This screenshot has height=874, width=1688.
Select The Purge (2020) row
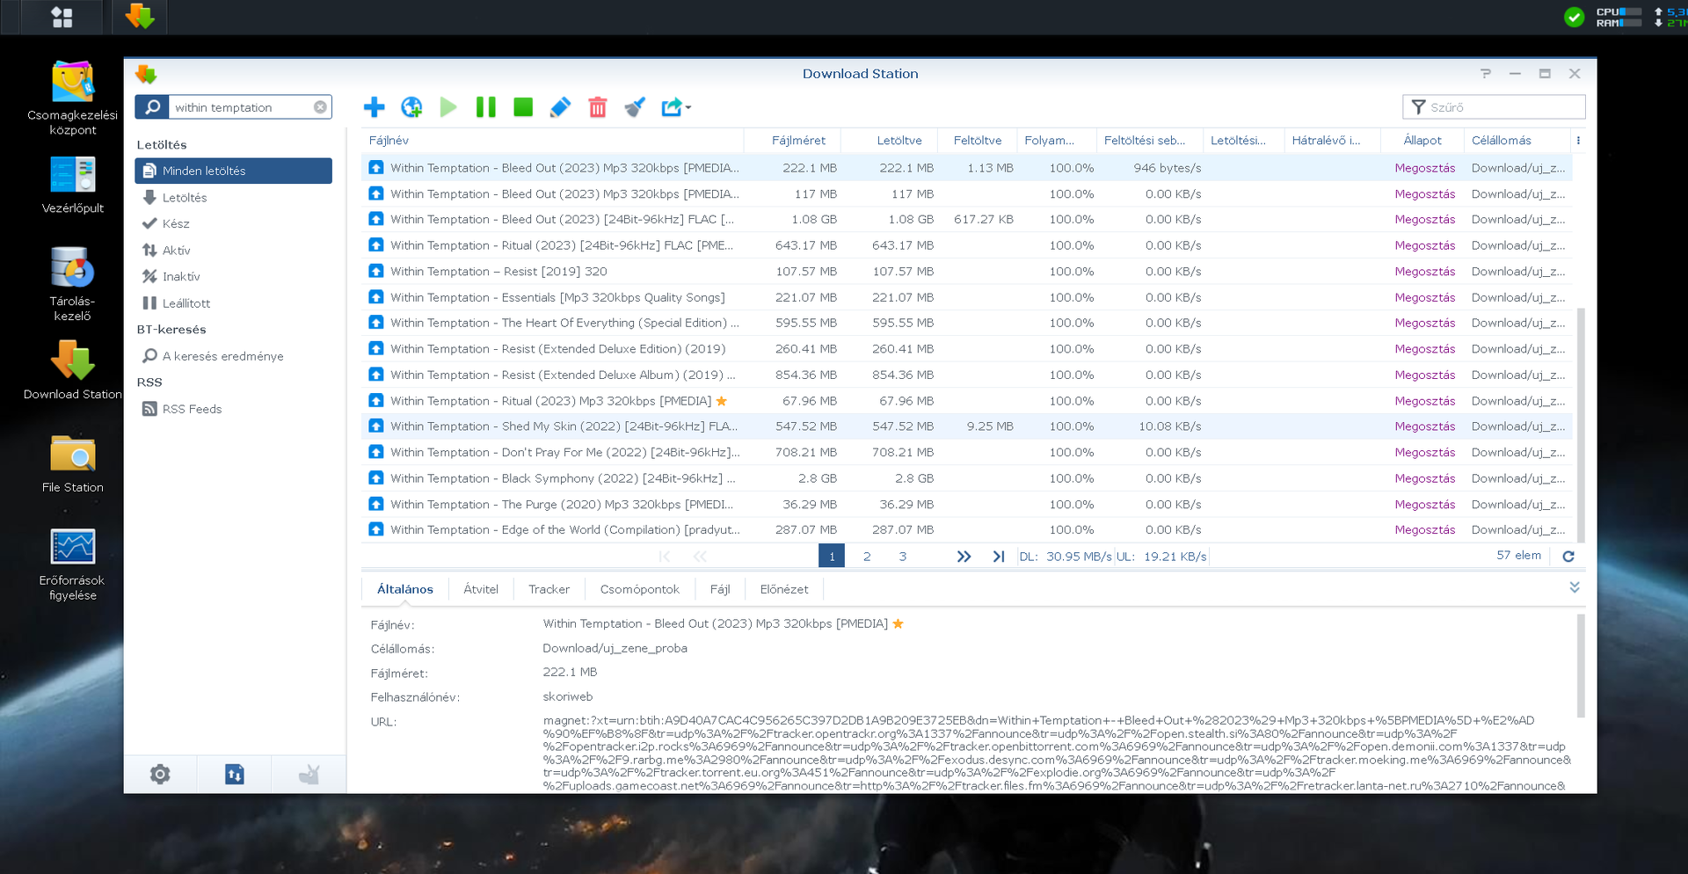(966, 505)
